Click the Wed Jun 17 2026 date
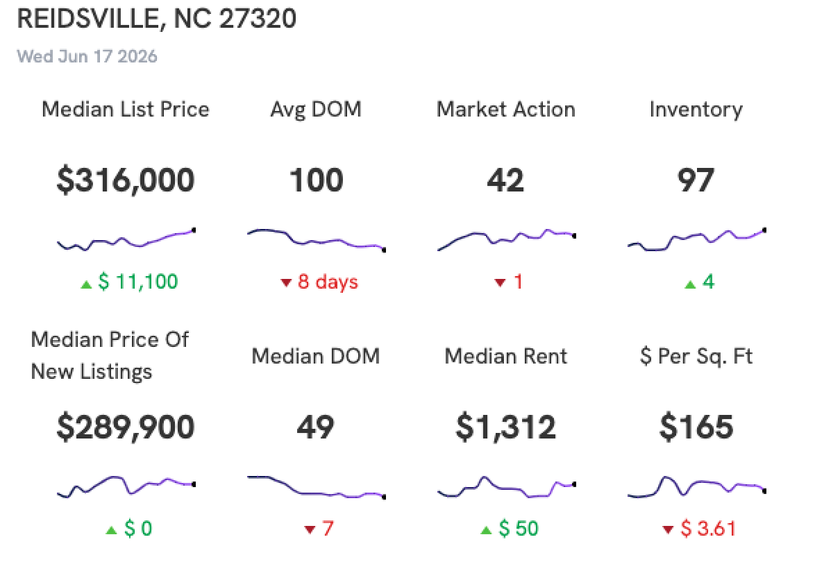This screenshot has height=562, width=815. 87,56
